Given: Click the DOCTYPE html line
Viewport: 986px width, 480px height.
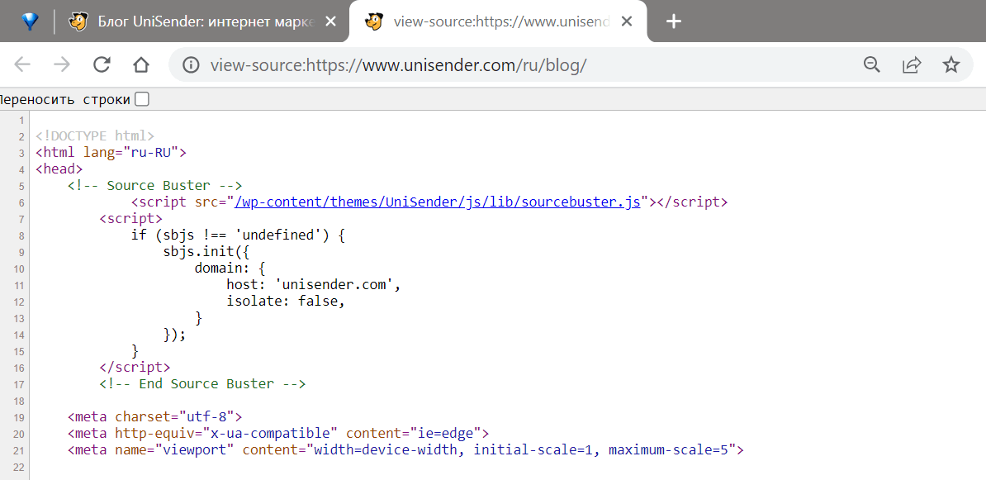Looking at the screenshot, I should 95,135.
